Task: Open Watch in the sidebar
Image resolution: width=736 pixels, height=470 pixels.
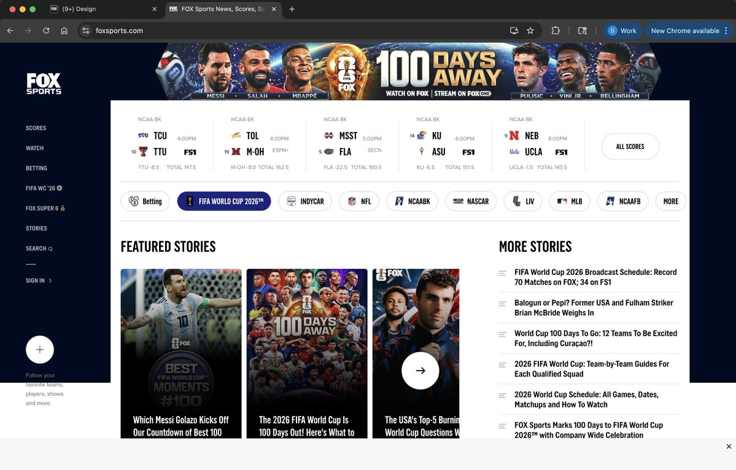Action: (x=35, y=148)
